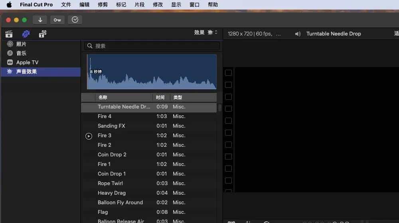Select 音乐 in the sidebar
The width and height of the screenshot is (399, 223).
pyautogui.click(x=41, y=53)
